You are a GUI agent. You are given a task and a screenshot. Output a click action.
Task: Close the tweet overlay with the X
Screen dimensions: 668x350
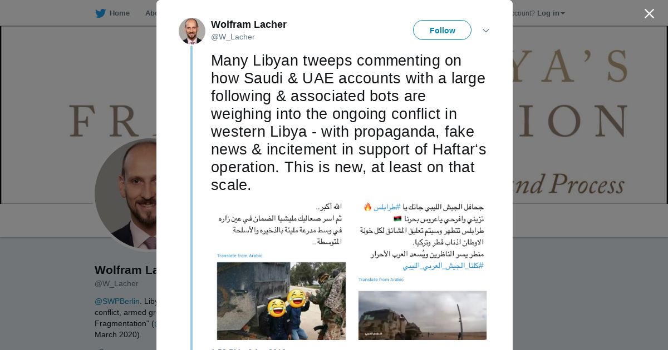pyautogui.click(x=649, y=13)
